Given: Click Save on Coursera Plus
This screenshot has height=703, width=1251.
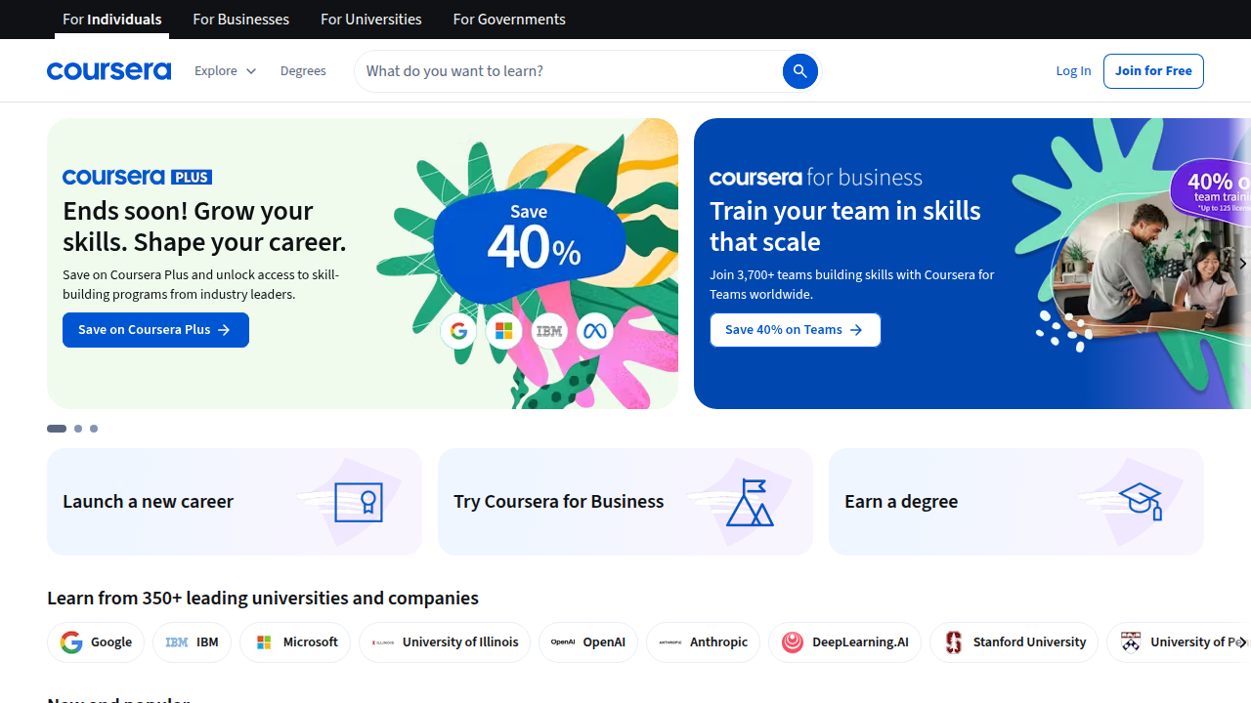Looking at the screenshot, I should 155,330.
